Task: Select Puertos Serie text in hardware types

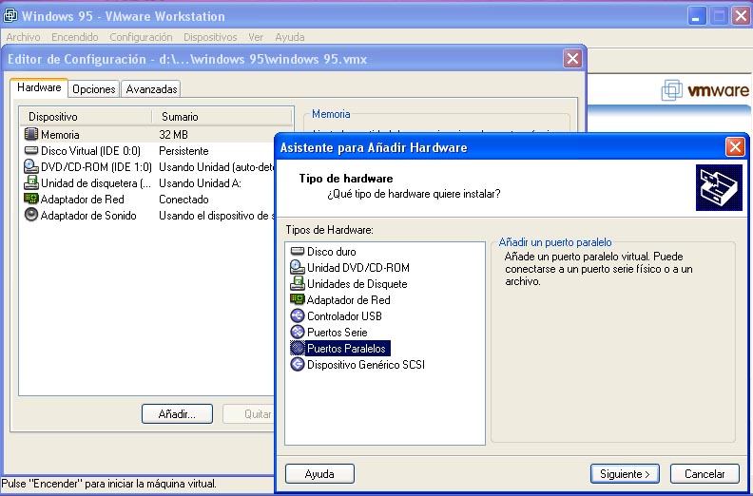Action: click(338, 333)
